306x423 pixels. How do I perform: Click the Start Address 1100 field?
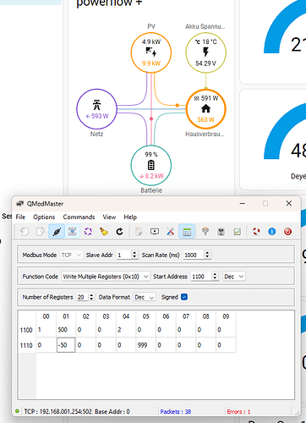[201, 277]
